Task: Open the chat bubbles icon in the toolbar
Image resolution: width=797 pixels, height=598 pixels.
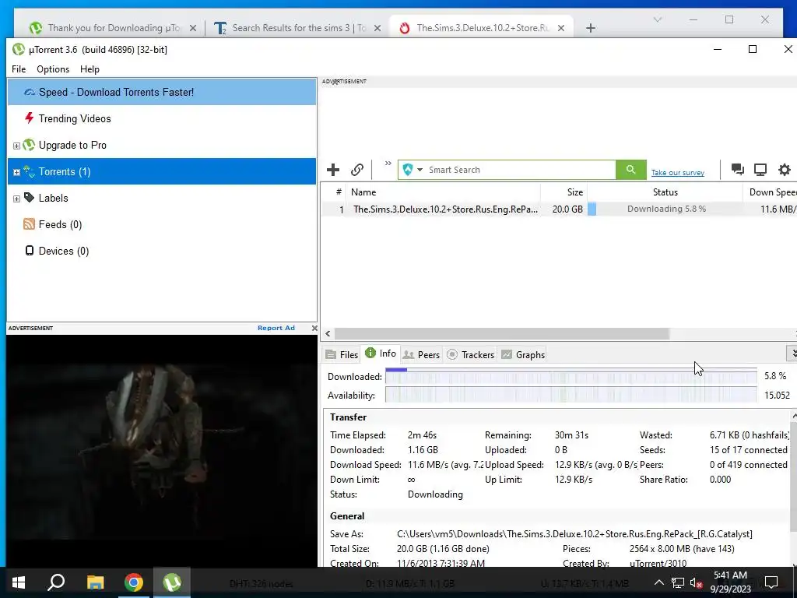Action: (738, 169)
